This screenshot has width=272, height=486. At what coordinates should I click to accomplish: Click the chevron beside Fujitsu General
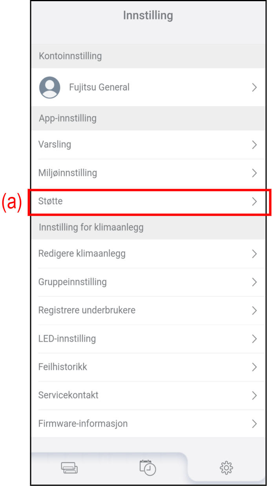point(254,87)
